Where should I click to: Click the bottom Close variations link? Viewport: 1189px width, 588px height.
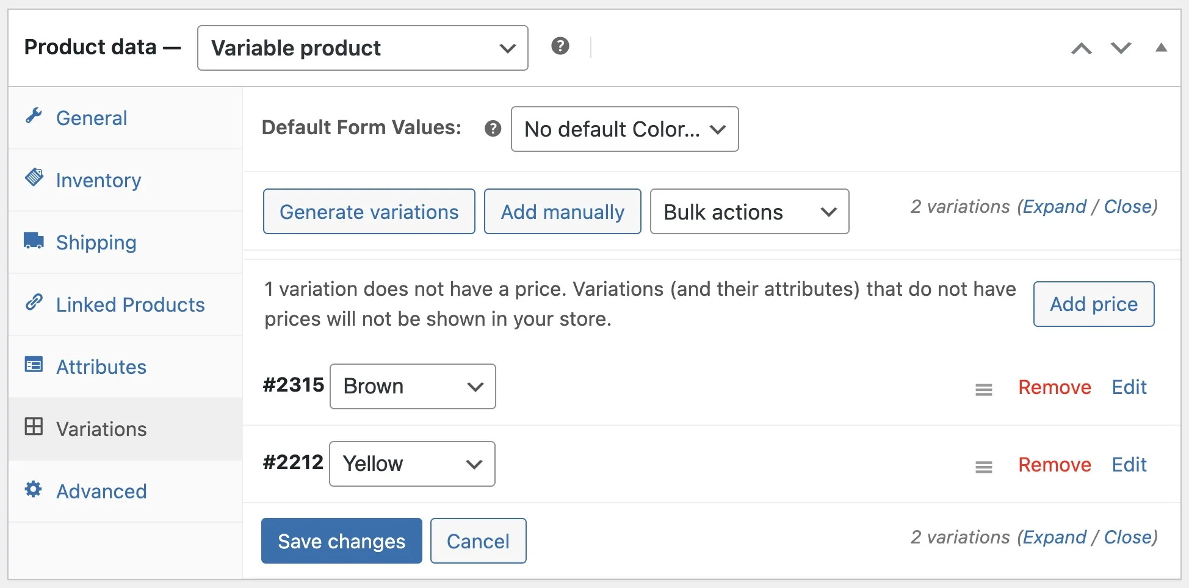[1127, 537]
